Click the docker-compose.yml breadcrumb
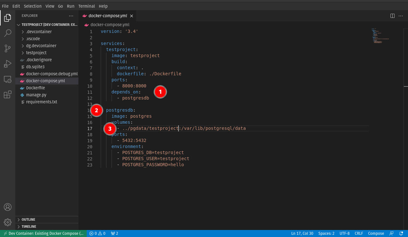 pos(107,25)
